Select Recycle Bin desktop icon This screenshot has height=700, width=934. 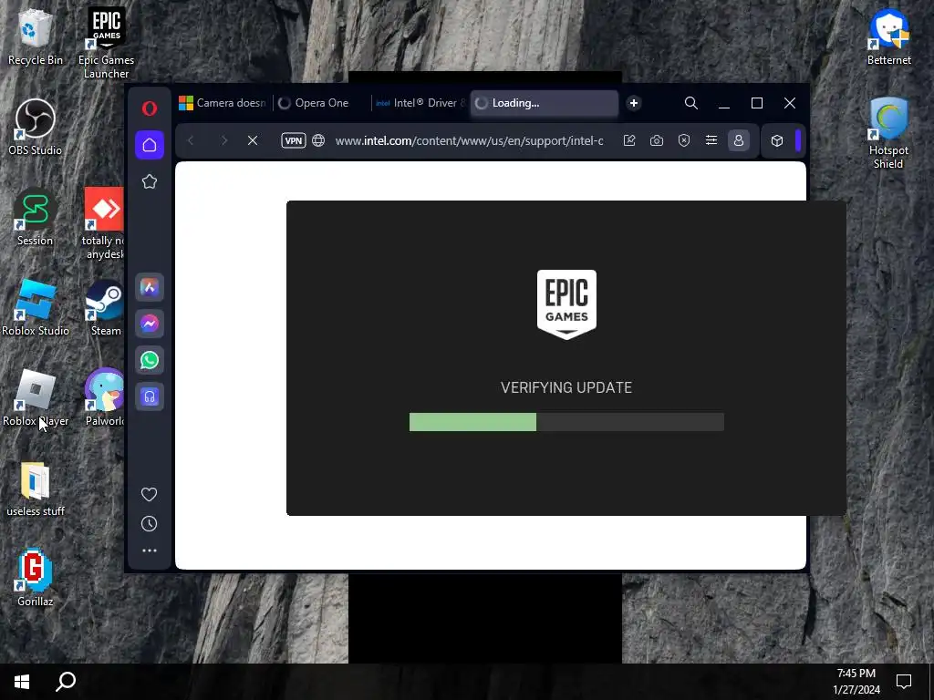36,36
